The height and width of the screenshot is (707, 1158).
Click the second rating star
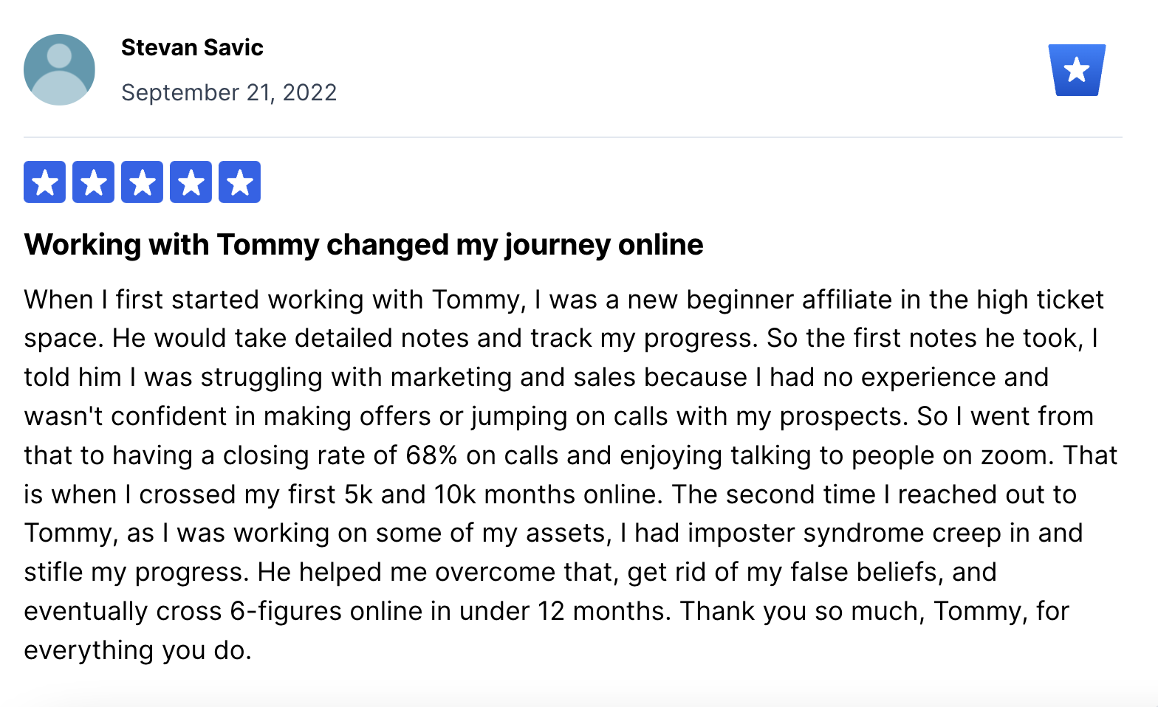[x=93, y=182]
